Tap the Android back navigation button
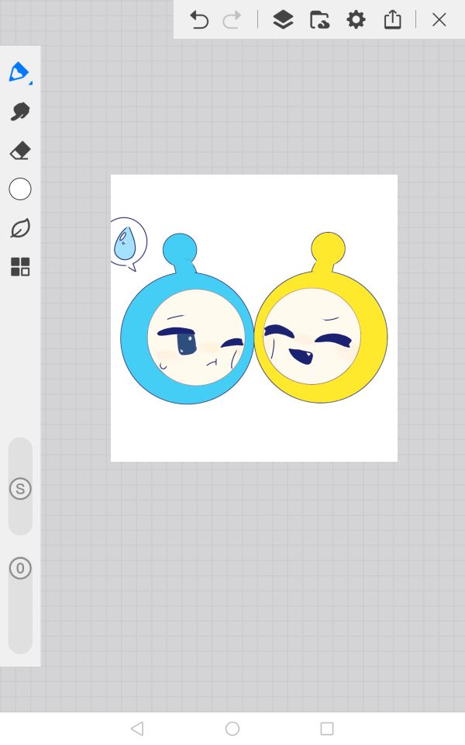This screenshot has height=745, width=465. (137, 729)
